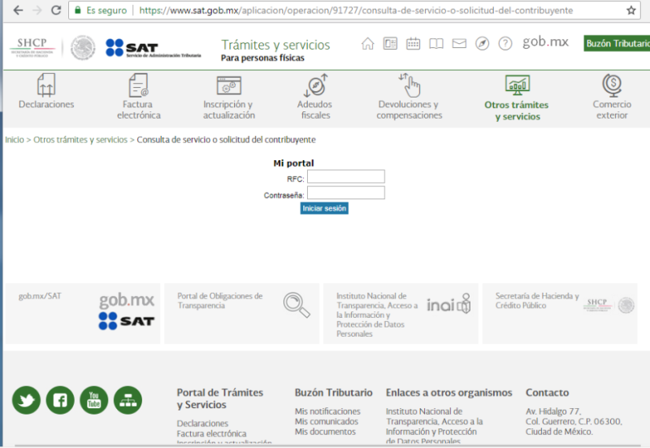Click Mis documentos link

point(325,432)
